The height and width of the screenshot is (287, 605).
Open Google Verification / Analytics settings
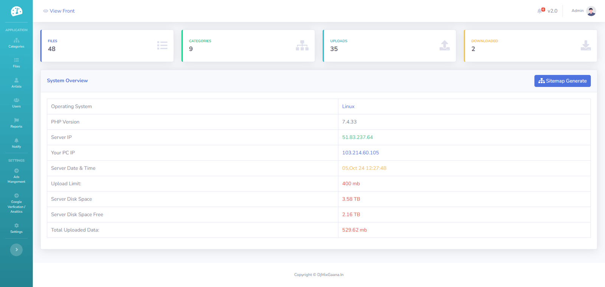16,203
